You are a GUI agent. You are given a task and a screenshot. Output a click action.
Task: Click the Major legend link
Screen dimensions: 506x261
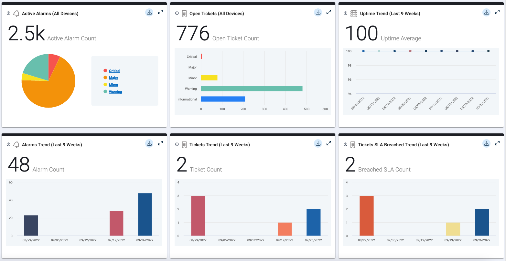pyautogui.click(x=113, y=78)
